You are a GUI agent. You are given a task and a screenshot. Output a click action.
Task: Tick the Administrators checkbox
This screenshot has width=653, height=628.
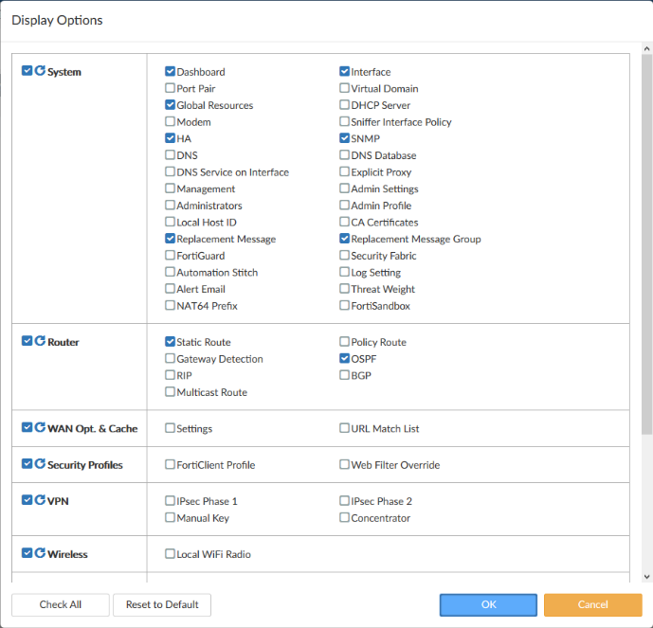[170, 205]
